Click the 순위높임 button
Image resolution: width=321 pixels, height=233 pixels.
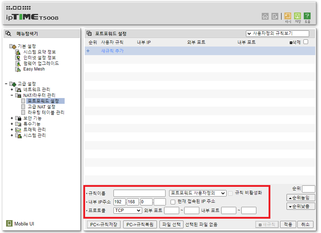(301, 198)
